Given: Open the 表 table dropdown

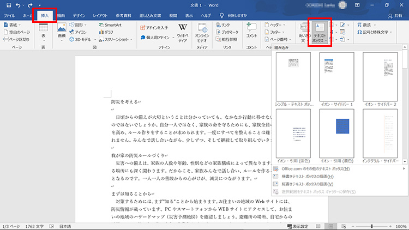Looking at the screenshot, I should 43,33.
